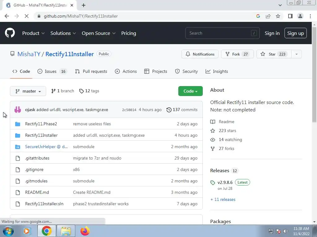Click the .gitattributes file icon
The height and width of the screenshot is (237, 317).
click(x=18, y=158)
